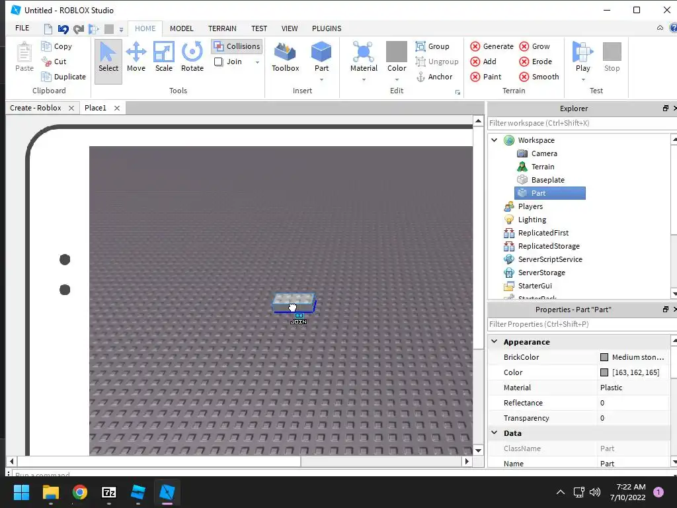Image resolution: width=677 pixels, height=508 pixels.
Task: Open the Material picker
Action: click(364, 56)
